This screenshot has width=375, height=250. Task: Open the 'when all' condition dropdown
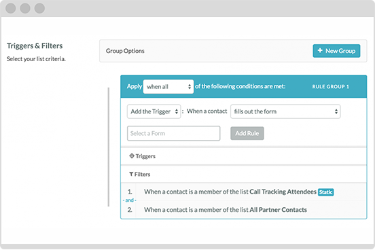click(168, 86)
